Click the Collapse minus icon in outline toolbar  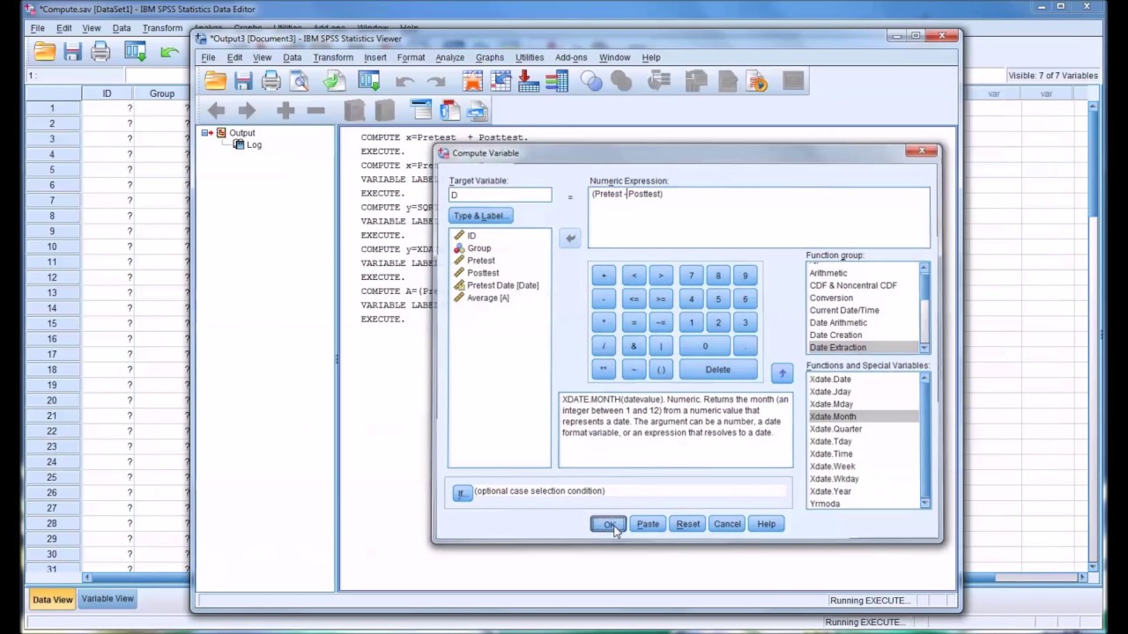click(x=315, y=110)
